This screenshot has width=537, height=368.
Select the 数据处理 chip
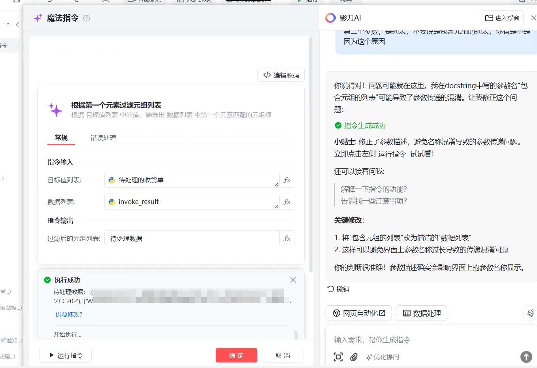(422, 313)
